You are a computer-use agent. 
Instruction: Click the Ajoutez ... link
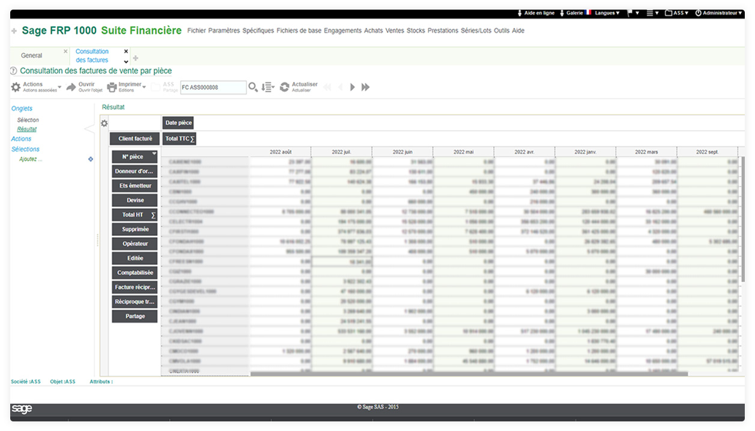point(31,159)
